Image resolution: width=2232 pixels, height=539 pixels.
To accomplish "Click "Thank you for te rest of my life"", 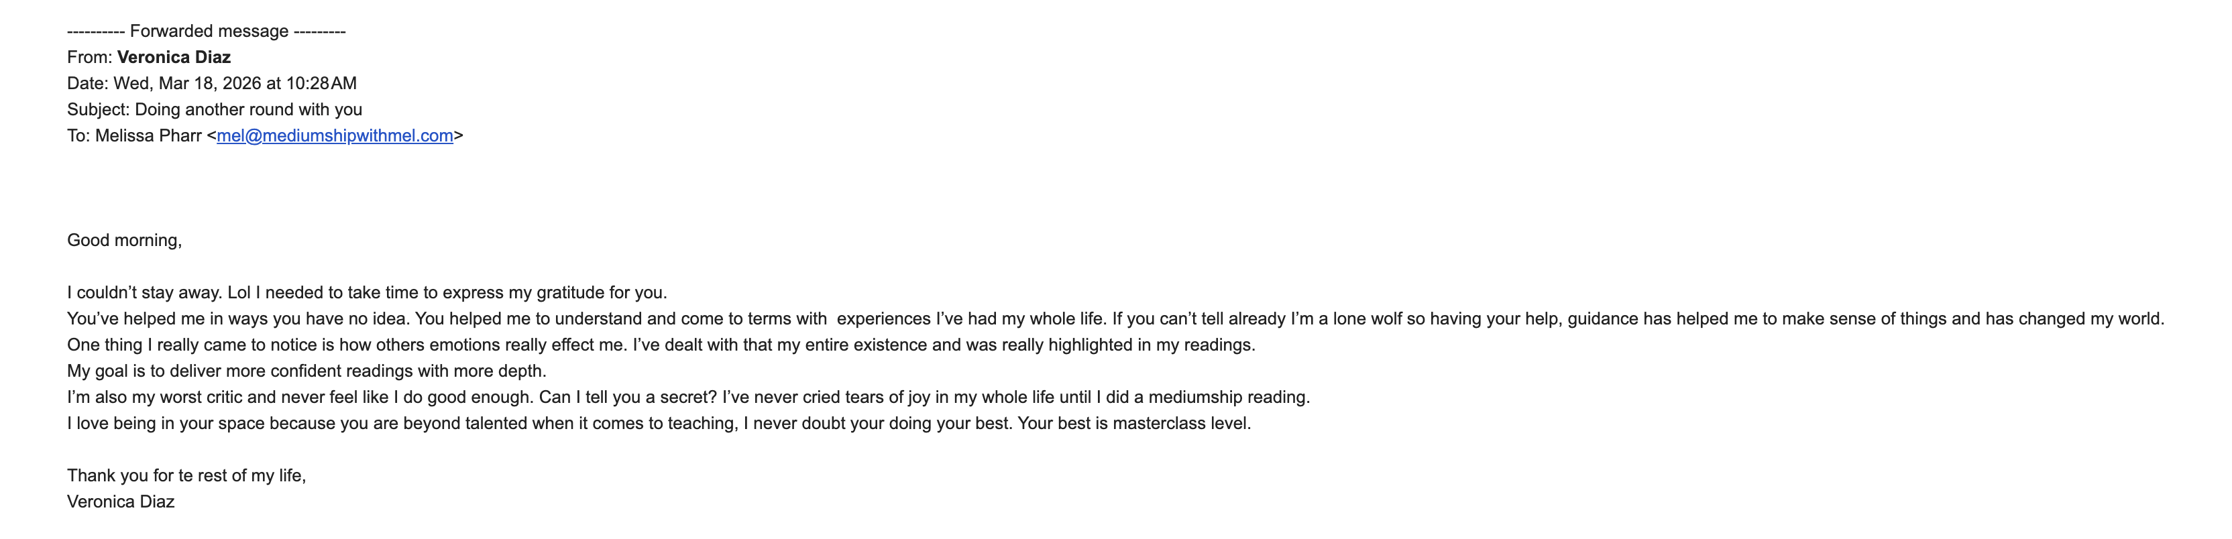I will (x=185, y=476).
